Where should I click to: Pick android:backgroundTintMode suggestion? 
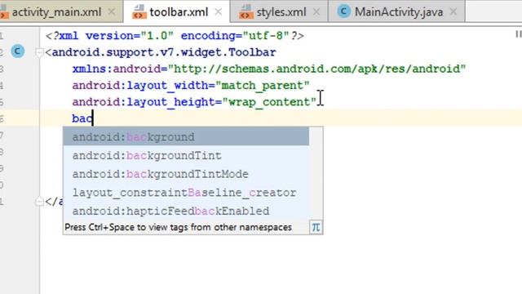tap(186, 174)
